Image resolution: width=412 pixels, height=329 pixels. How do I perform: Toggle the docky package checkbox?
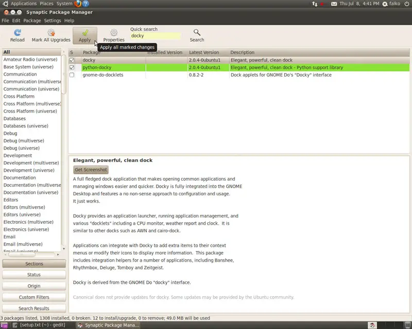click(72, 60)
